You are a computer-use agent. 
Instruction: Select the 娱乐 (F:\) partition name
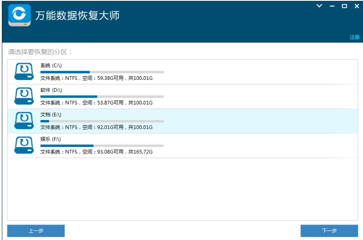(50, 139)
